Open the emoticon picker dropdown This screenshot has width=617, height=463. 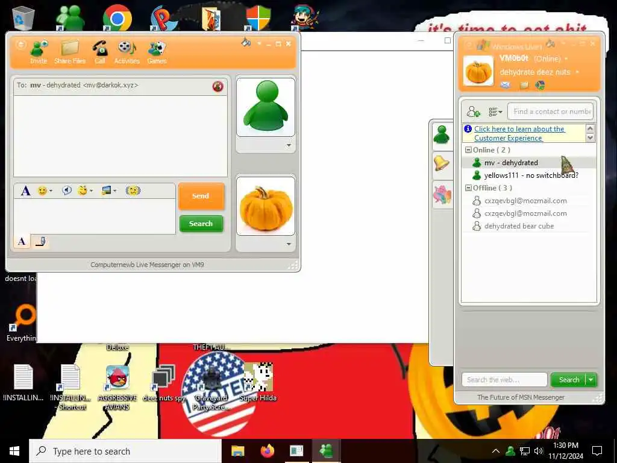(45, 191)
